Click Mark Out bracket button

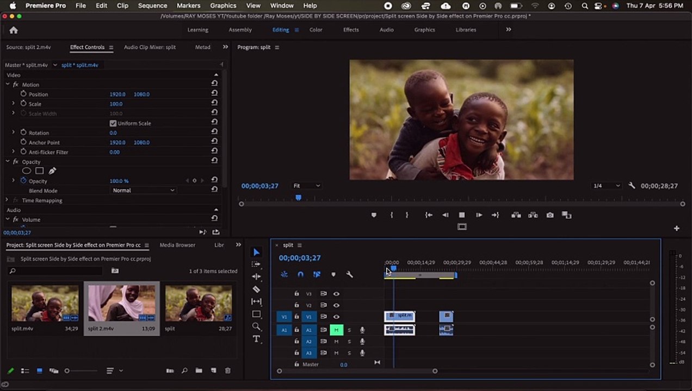pyautogui.click(x=407, y=215)
